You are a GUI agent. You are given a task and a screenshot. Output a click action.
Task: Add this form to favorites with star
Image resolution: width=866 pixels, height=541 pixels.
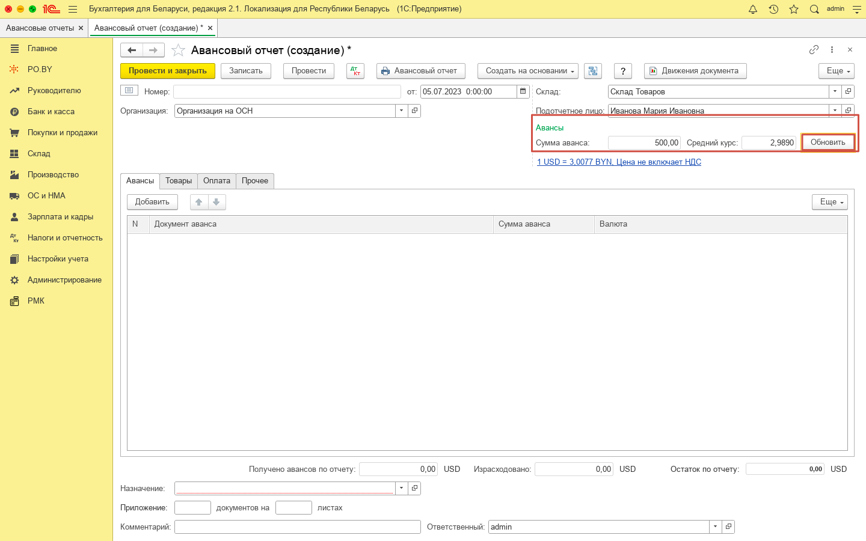[178, 50]
